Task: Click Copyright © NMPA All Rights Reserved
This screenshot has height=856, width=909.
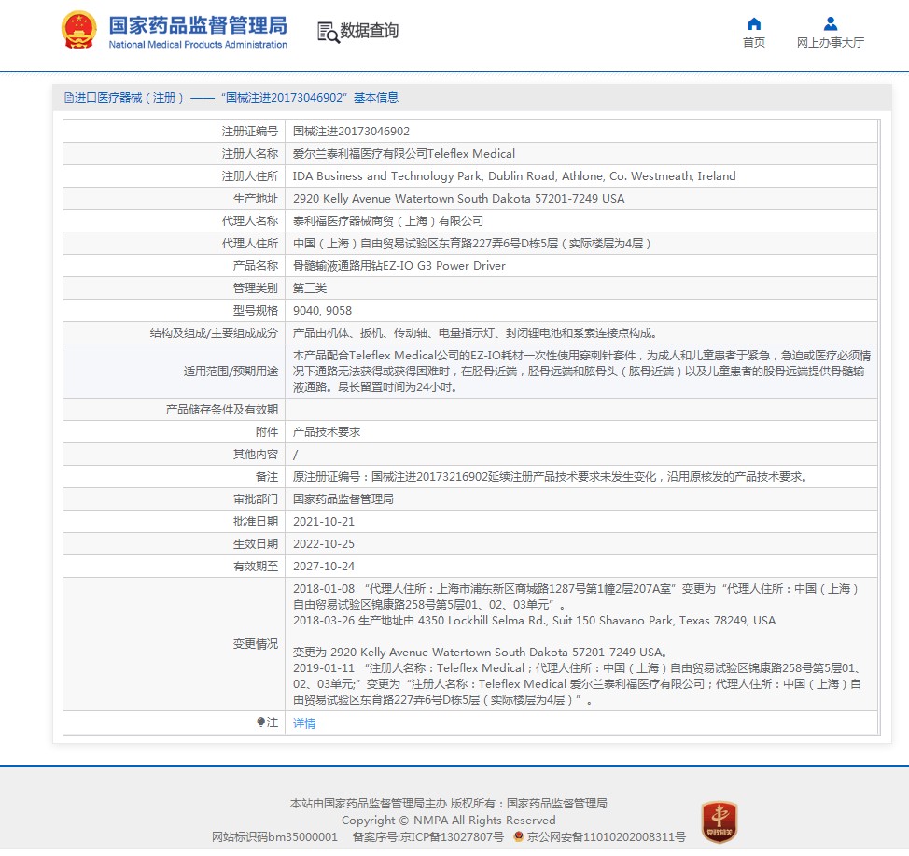Action: pyautogui.click(x=449, y=820)
